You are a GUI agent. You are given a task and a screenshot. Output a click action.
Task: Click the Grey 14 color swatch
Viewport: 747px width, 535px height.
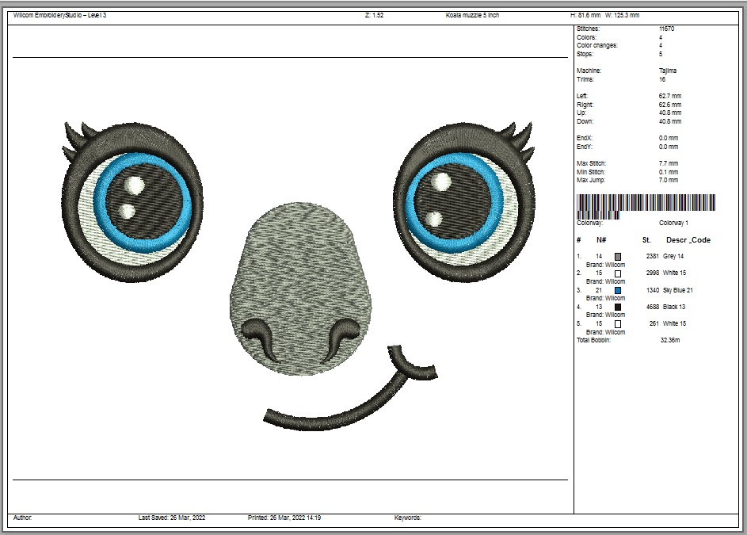point(618,257)
